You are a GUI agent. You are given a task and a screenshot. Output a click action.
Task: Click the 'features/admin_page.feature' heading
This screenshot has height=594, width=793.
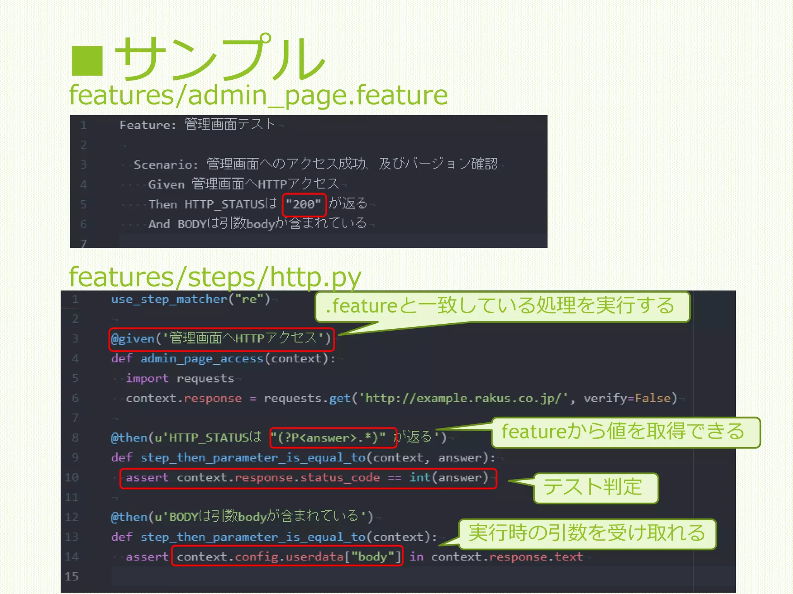click(258, 95)
